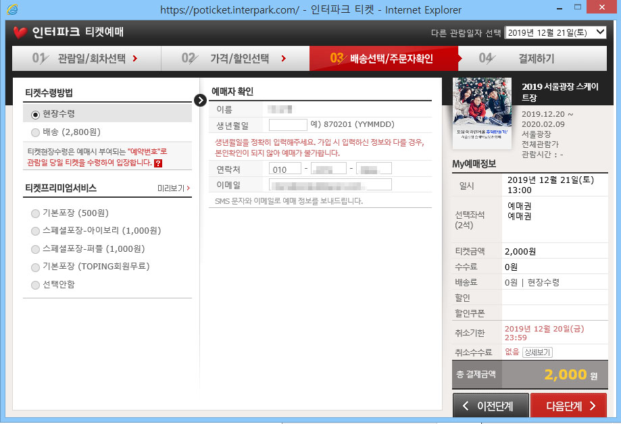Click the 생년월일 birthdate input field
The height and width of the screenshot is (424, 621).
pos(288,125)
